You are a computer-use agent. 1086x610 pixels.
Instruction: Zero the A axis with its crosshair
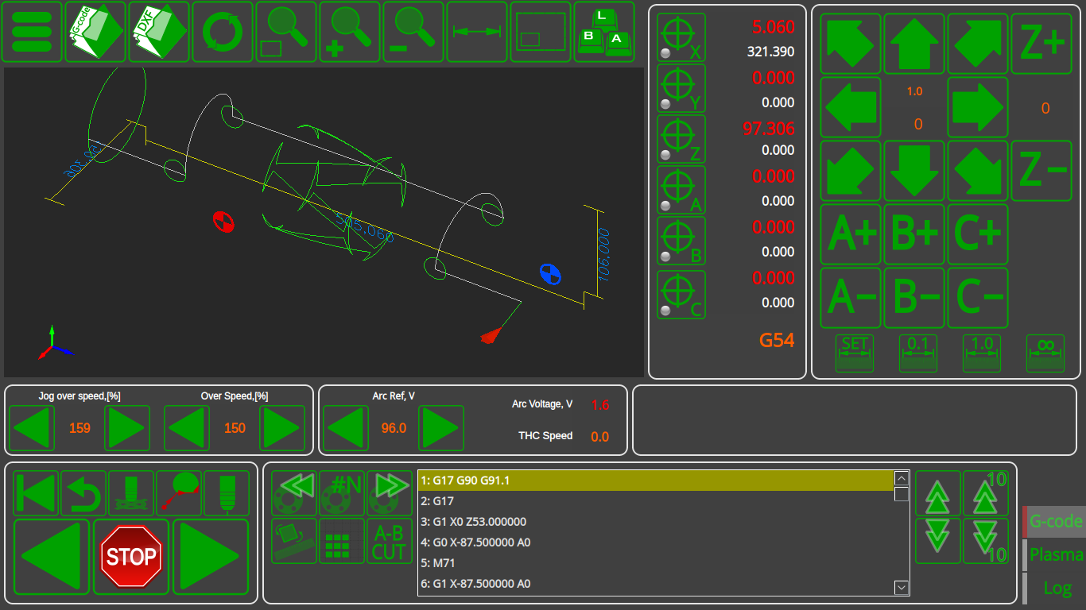(x=681, y=190)
